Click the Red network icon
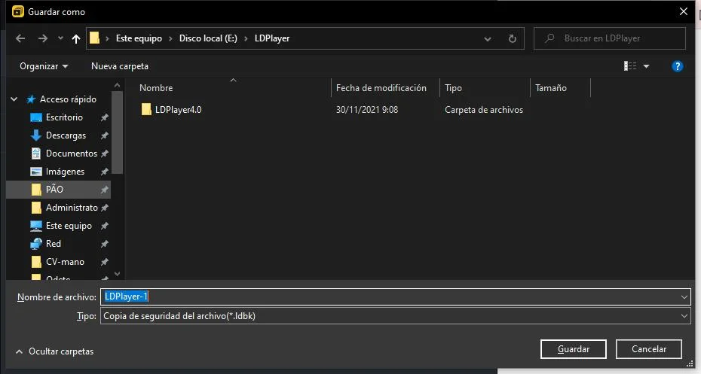Screen dimensions: 701x374 click(x=35, y=244)
